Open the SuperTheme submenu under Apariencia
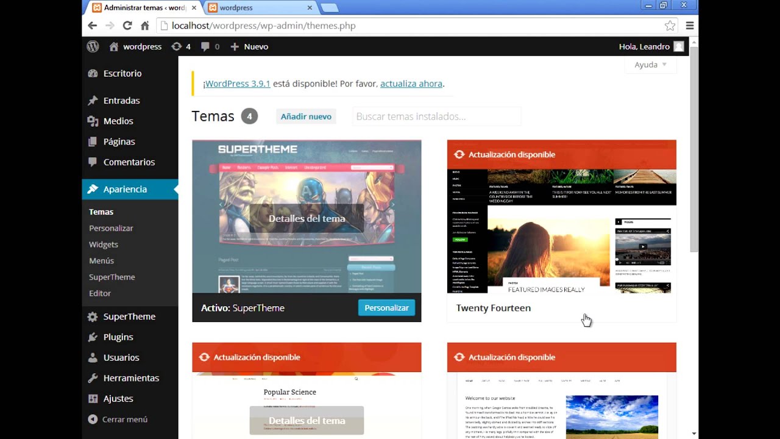Screen dimensions: 780x439 112,277
